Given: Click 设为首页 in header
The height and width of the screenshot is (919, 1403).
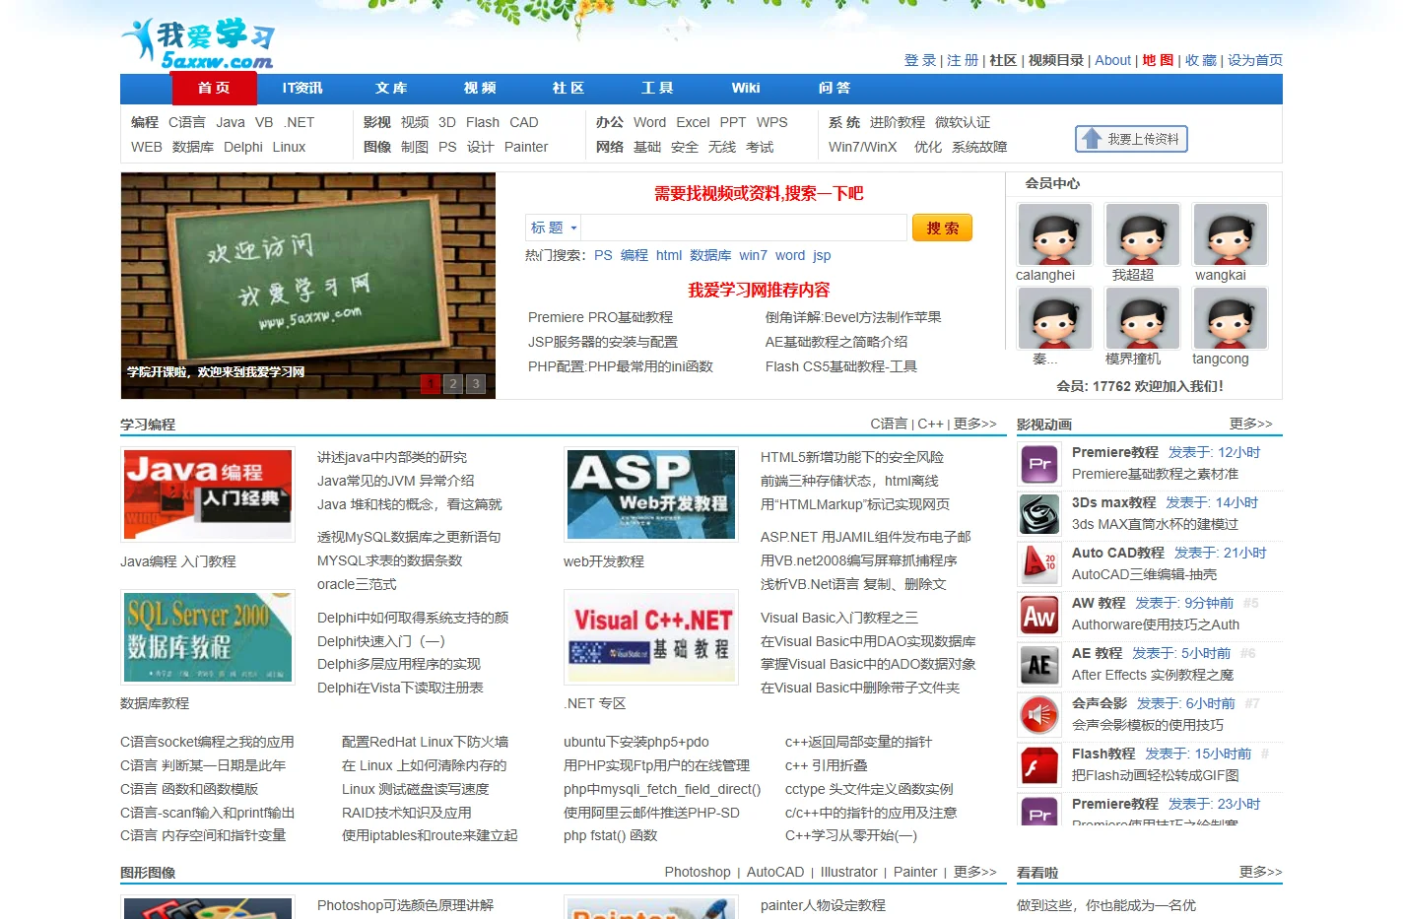Looking at the screenshot, I should pyautogui.click(x=1255, y=60).
